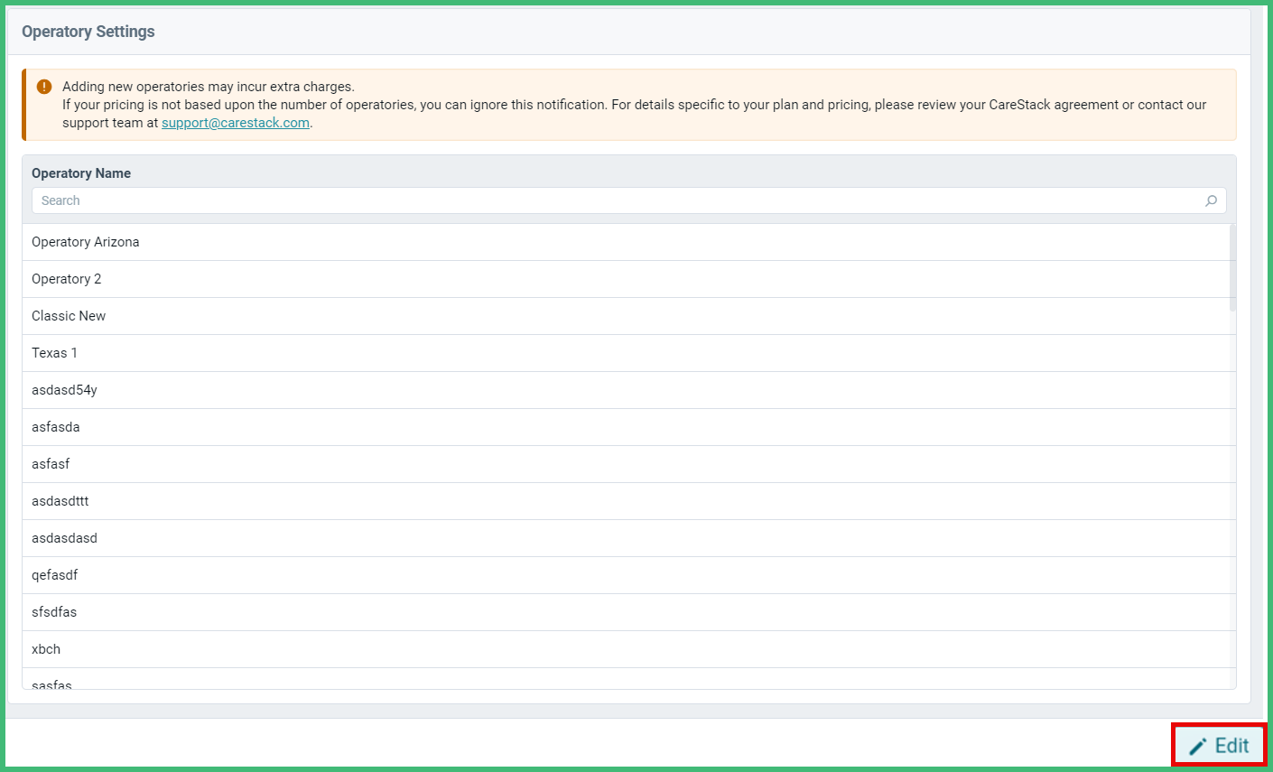This screenshot has width=1273, height=772.
Task: Click the orange warning alert icon
Action: (42, 86)
